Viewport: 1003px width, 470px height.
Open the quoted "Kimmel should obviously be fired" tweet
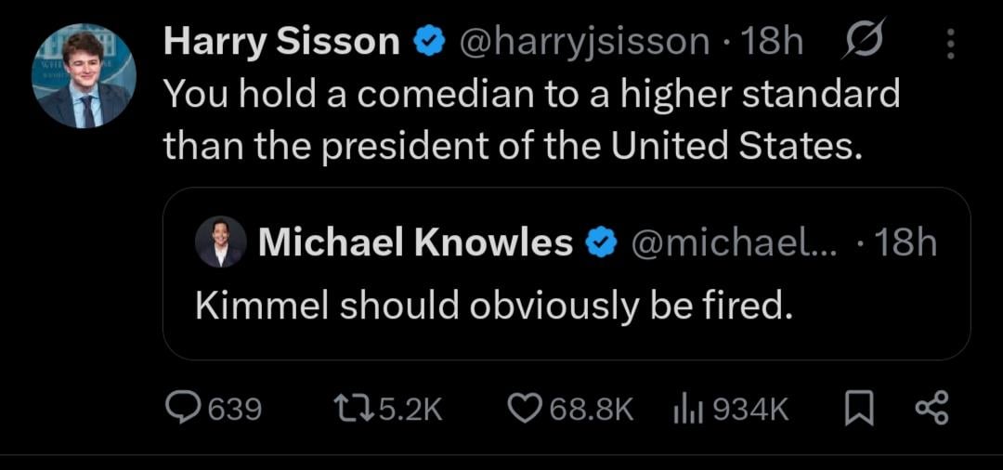(494, 307)
